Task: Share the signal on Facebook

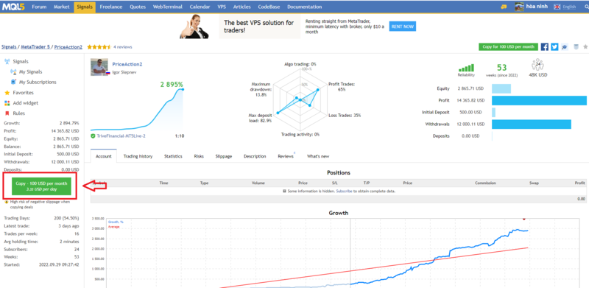Action: coord(545,47)
